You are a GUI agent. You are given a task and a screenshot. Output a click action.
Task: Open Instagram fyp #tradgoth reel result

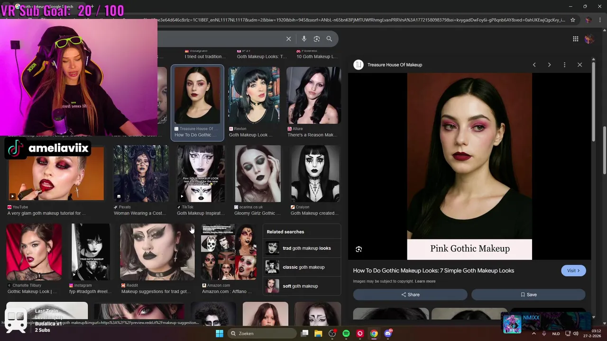(x=91, y=252)
